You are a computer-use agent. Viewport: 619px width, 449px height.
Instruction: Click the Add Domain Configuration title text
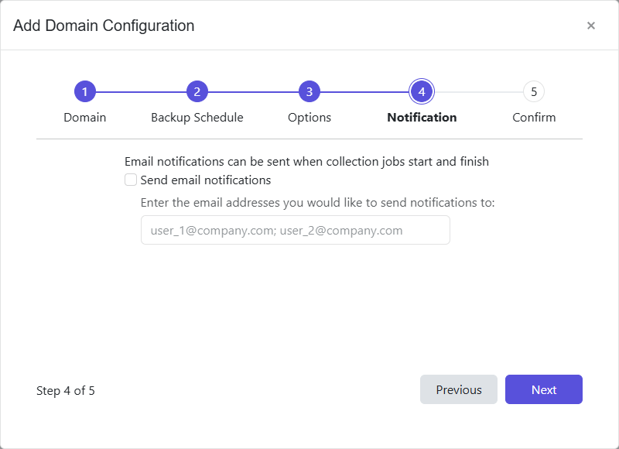[x=101, y=26]
